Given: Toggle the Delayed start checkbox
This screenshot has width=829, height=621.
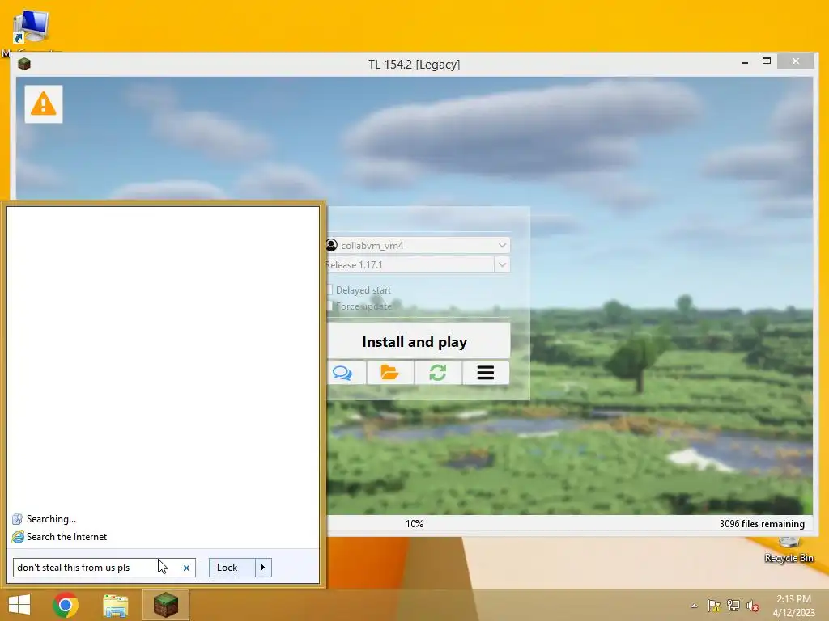Looking at the screenshot, I should pyautogui.click(x=329, y=290).
